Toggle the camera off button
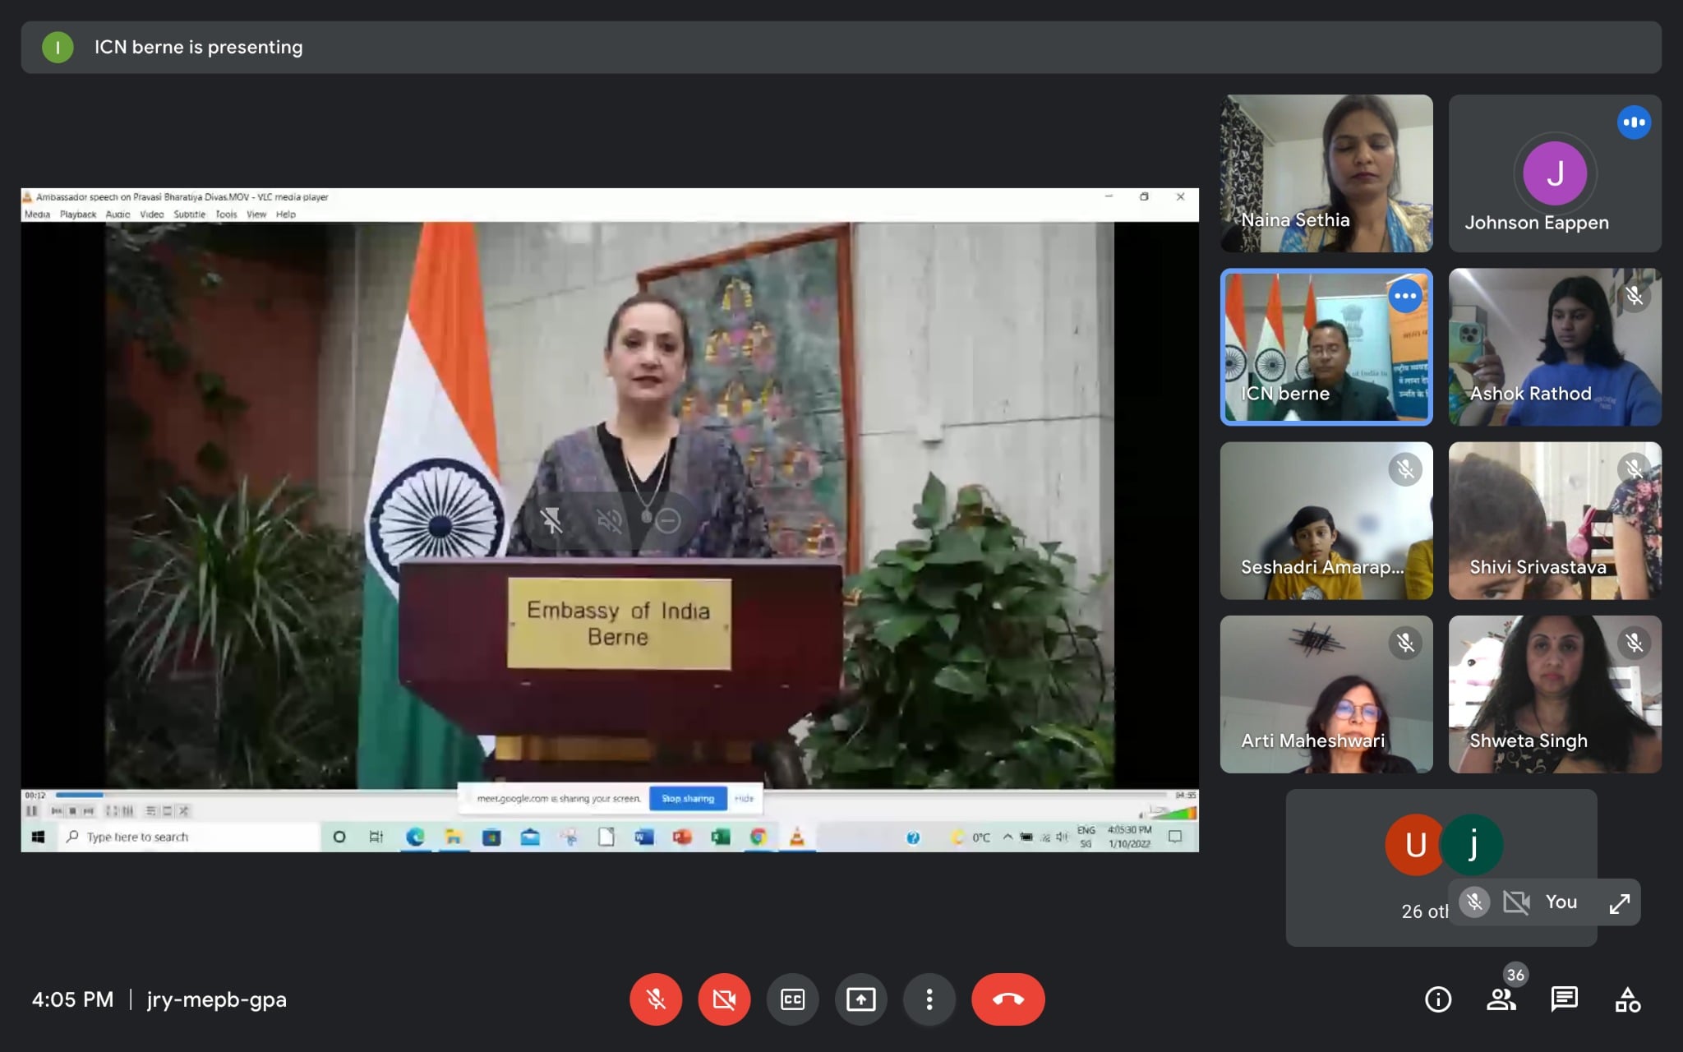Viewport: 1683px width, 1052px height. click(x=724, y=999)
